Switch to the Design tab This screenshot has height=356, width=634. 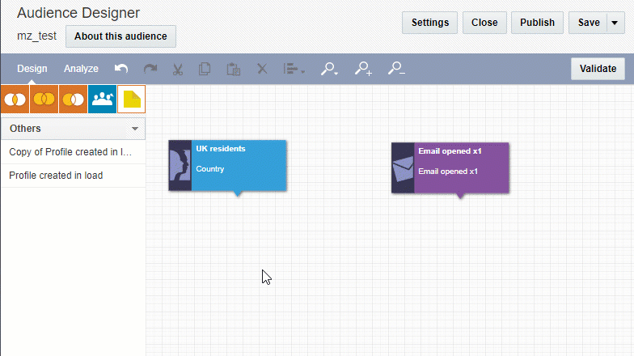32,68
